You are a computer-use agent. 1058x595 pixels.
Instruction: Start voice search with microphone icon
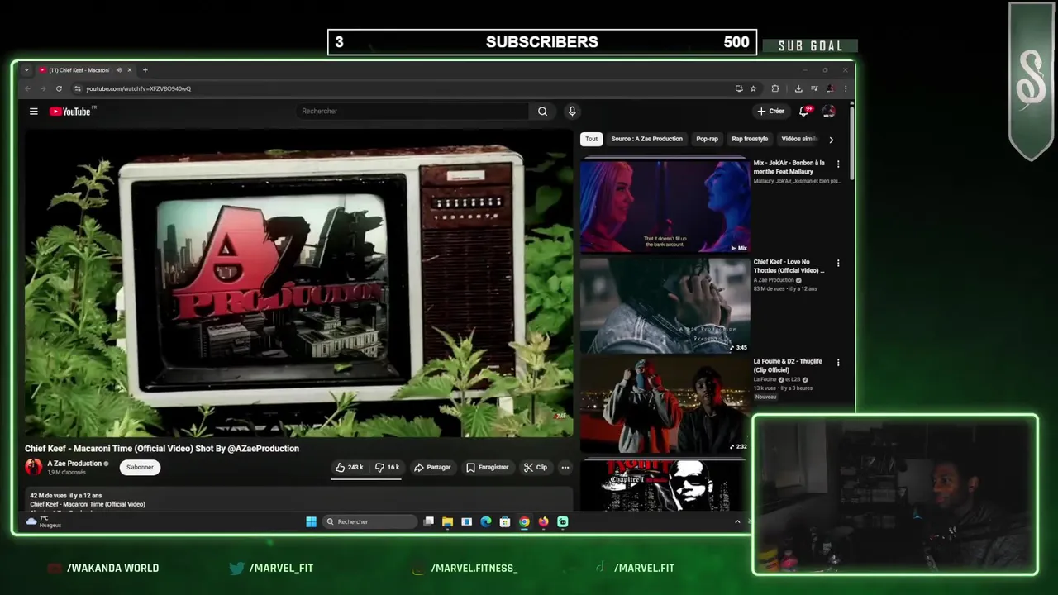coord(571,112)
